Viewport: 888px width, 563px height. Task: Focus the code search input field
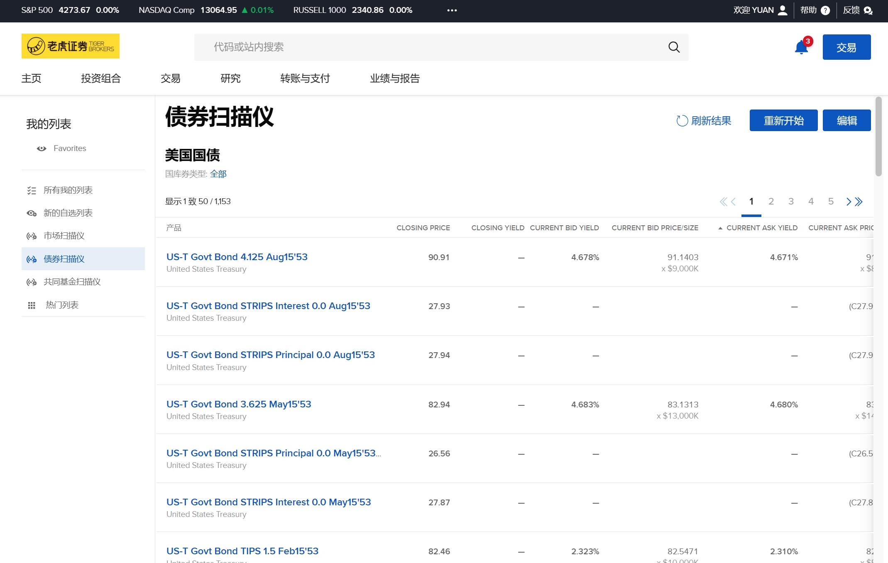click(432, 47)
